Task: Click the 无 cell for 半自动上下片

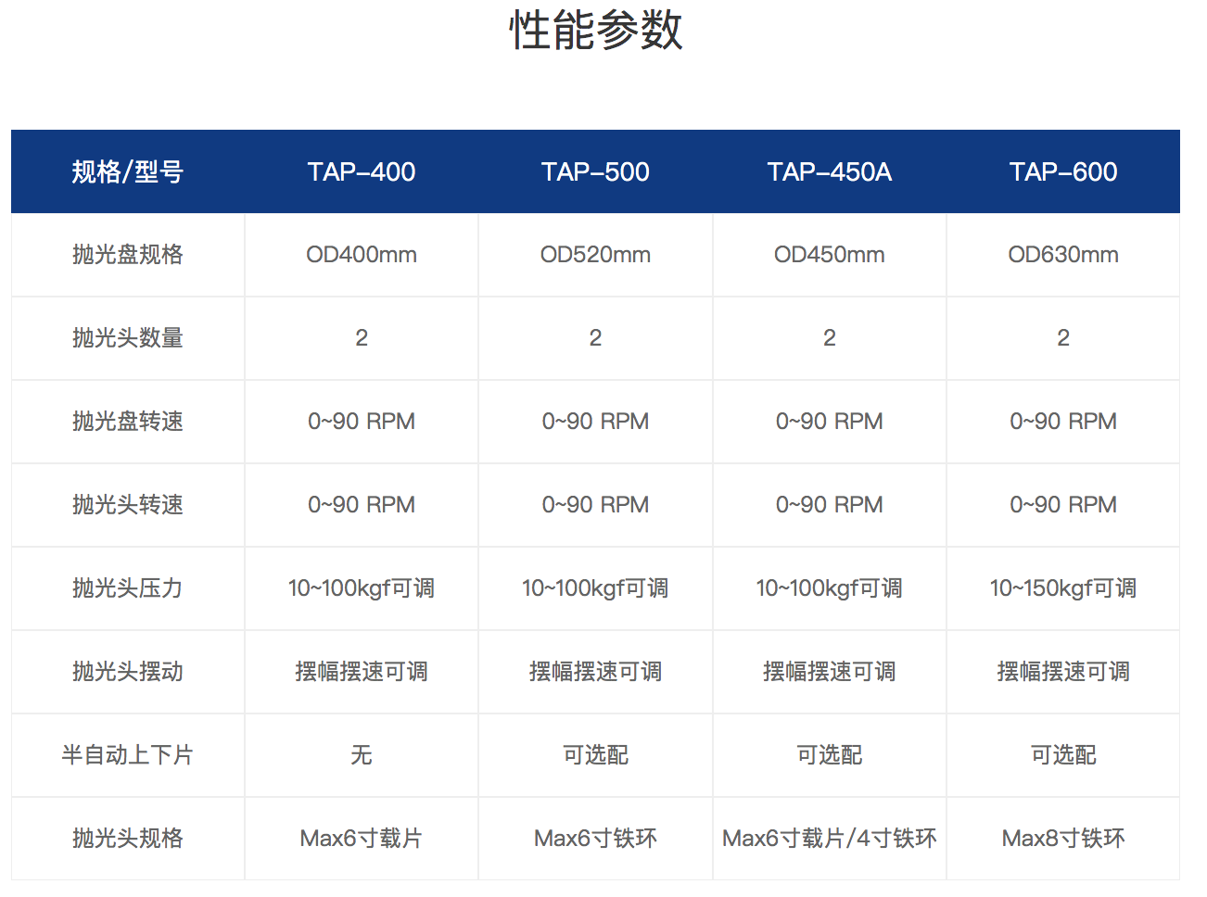Action: [x=362, y=755]
